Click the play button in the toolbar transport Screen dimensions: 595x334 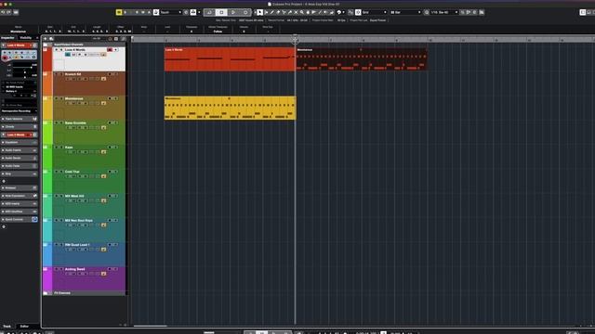[x=233, y=12]
